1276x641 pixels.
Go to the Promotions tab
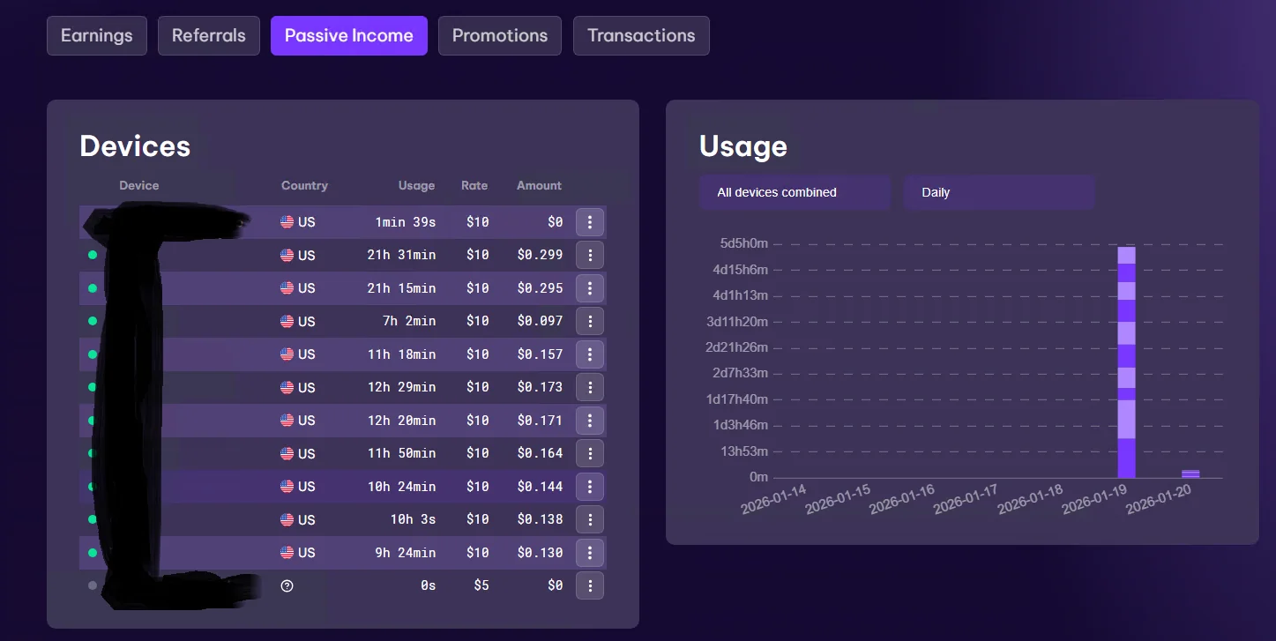500,35
